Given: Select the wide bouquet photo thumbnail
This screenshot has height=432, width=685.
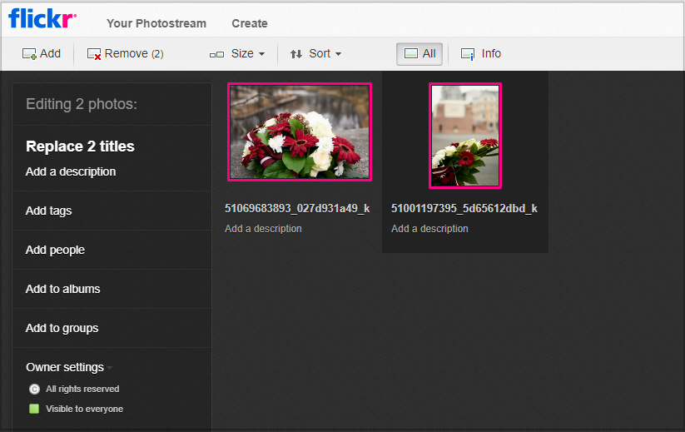Looking at the screenshot, I should point(300,132).
